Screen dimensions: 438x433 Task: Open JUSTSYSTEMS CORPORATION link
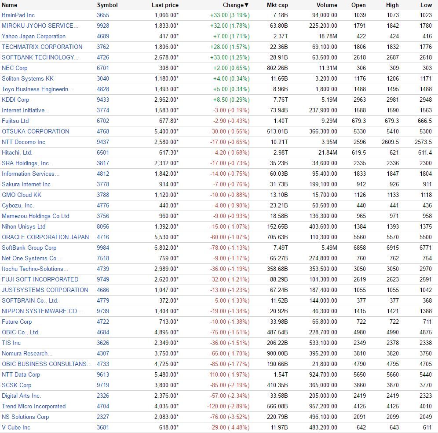click(45, 290)
